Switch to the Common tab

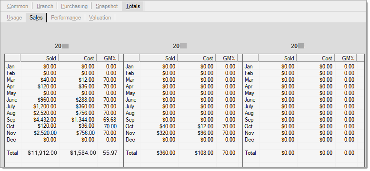18,6
